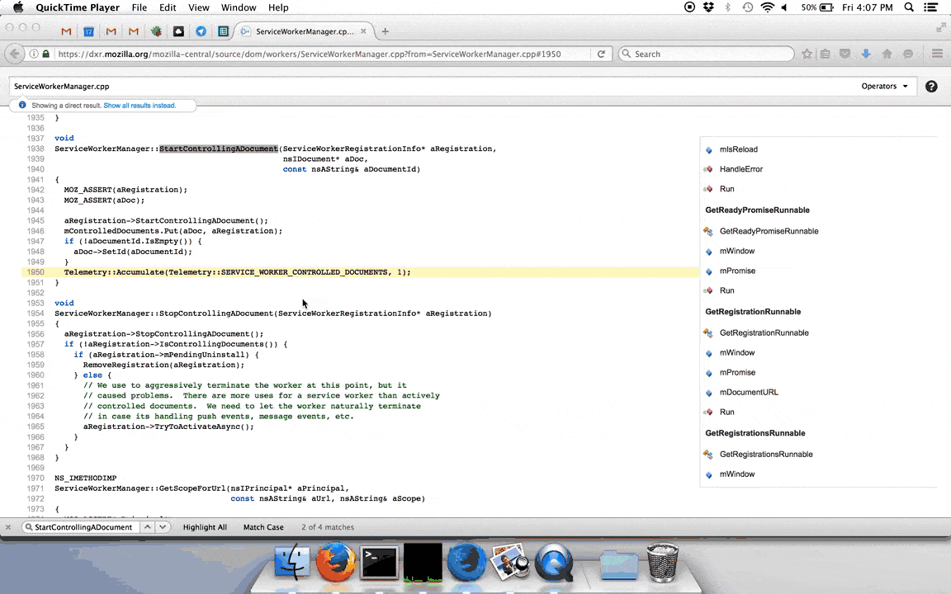
Task: Open the Downloads arrow icon
Action: click(866, 54)
